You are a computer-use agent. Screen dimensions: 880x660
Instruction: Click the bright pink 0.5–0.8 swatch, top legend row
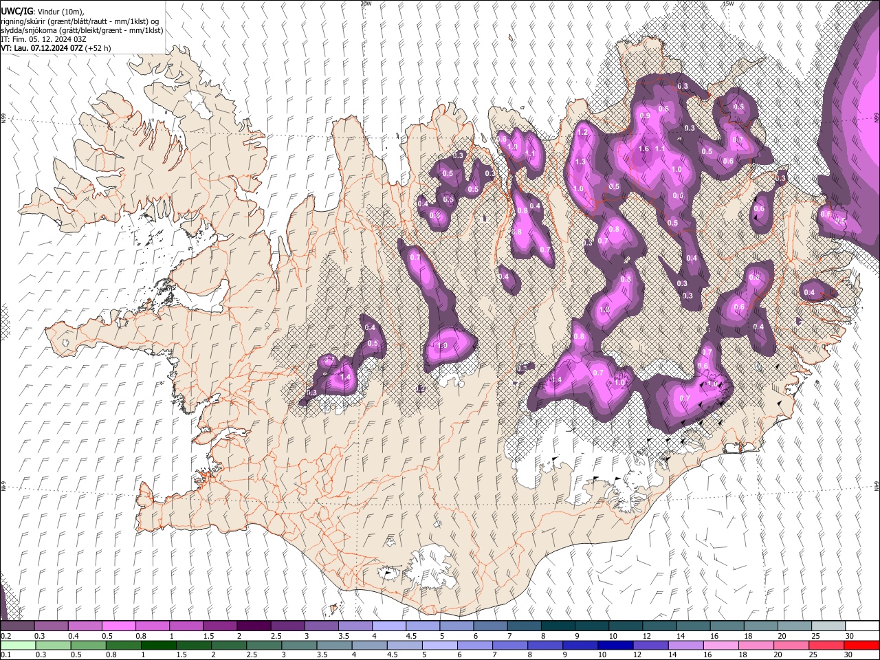pyautogui.click(x=118, y=626)
